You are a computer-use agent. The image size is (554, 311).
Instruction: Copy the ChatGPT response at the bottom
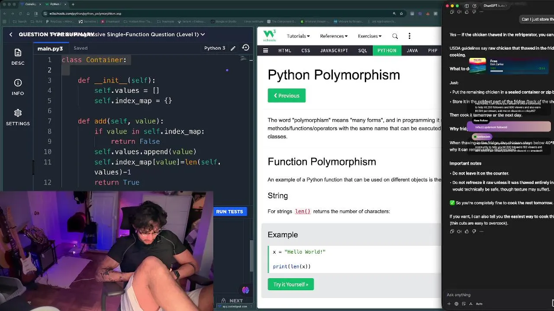click(x=452, y=232)
